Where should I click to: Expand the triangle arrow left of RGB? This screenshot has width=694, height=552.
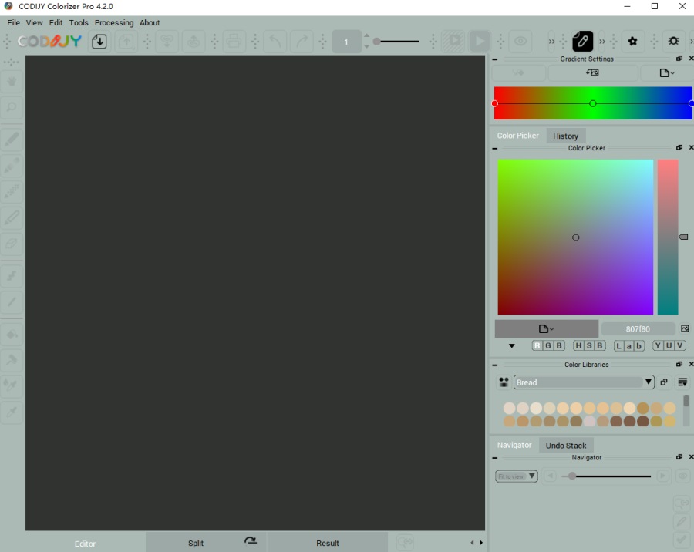click(512, 345)
